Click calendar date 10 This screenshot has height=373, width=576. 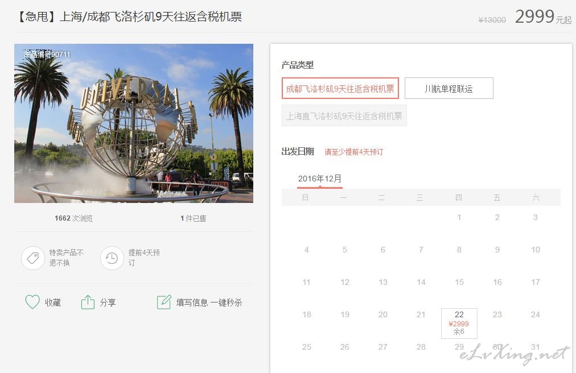(536, 250)
